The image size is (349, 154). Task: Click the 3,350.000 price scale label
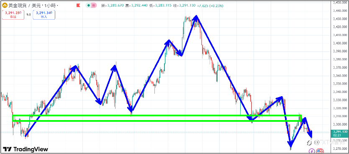coord(340,84)
